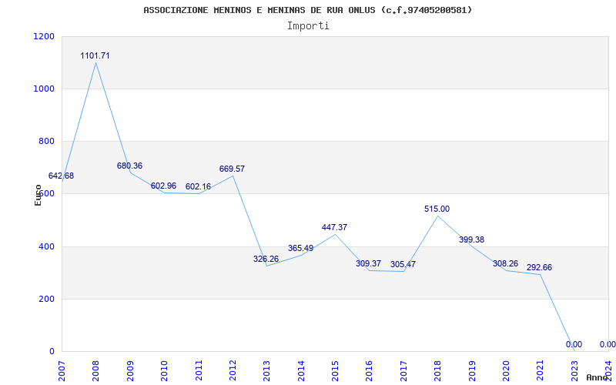616x385 pixels.
Task: Select year 2017 on x-axis
Action: [403, 370]
